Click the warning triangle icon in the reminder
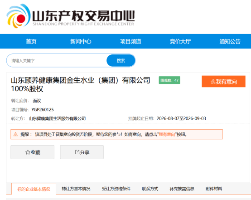The image size is (251, 200). tap(15, 134)
